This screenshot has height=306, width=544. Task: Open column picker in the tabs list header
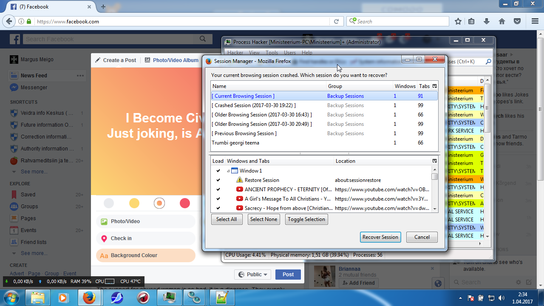(x=434, y=161)
